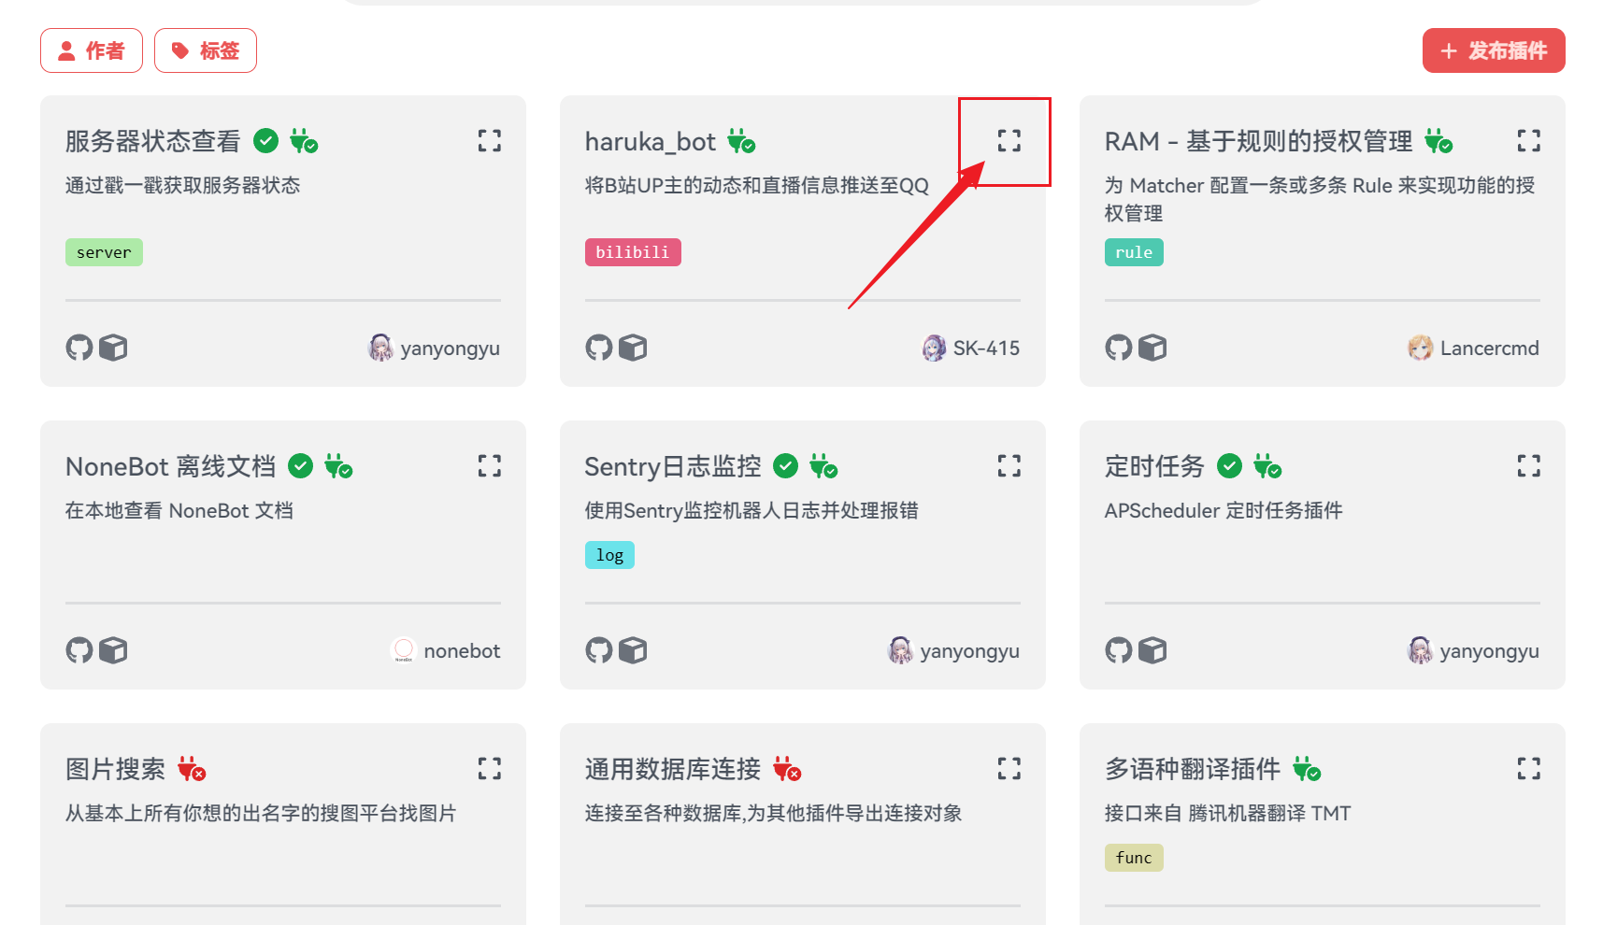Expand the RAM 基于规则的授权管理 card
Viewport: 1603px width, 925px height.
click(1529, 141)
